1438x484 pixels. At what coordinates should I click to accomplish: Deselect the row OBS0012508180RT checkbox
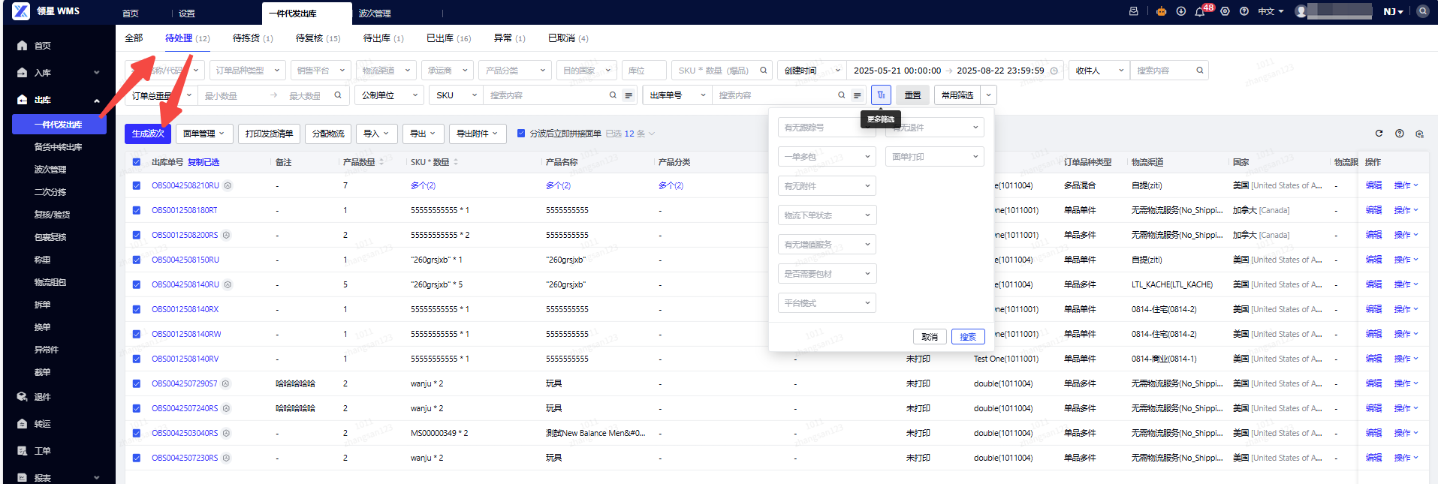click(x=137, y=211)
